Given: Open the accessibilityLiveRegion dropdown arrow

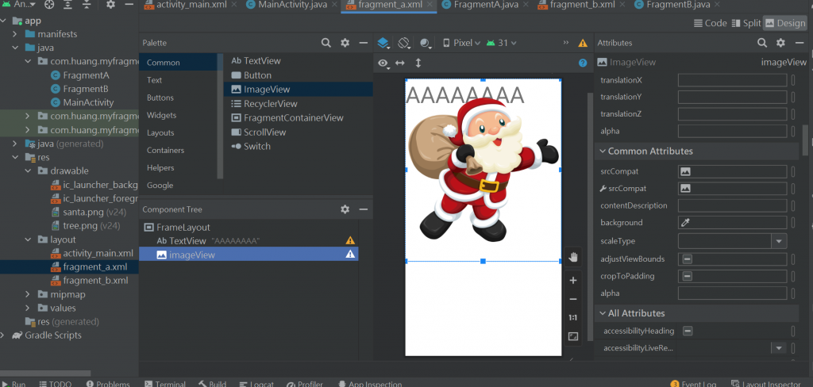Looking at the screenshot, I should pos(778,348).
